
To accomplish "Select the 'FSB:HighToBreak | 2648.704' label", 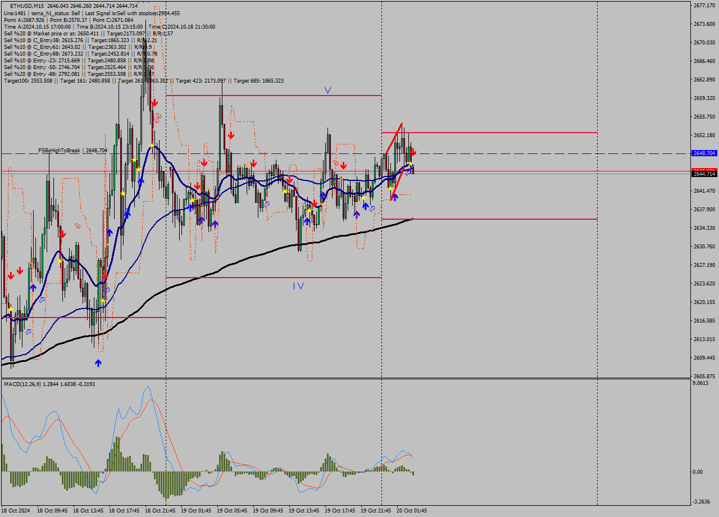I will [x=72, y=151].
